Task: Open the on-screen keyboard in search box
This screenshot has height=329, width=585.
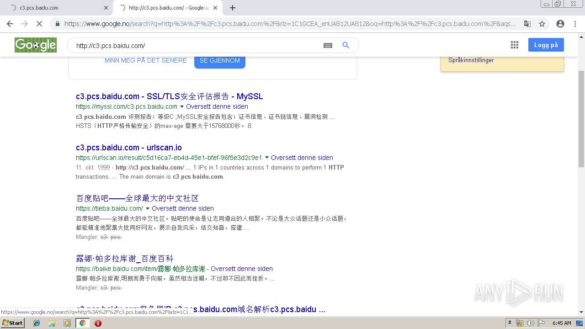Action: pyautogui.click(x=328, y=45)
